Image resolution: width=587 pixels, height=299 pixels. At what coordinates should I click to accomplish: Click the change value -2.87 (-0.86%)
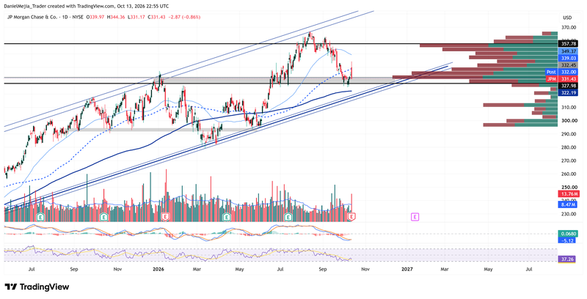(x=184, y=17)
